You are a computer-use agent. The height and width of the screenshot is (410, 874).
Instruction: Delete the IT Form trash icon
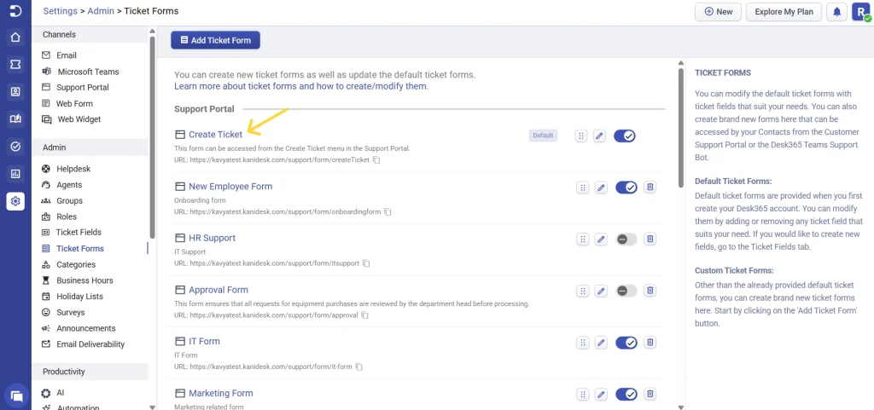[650, 343]
